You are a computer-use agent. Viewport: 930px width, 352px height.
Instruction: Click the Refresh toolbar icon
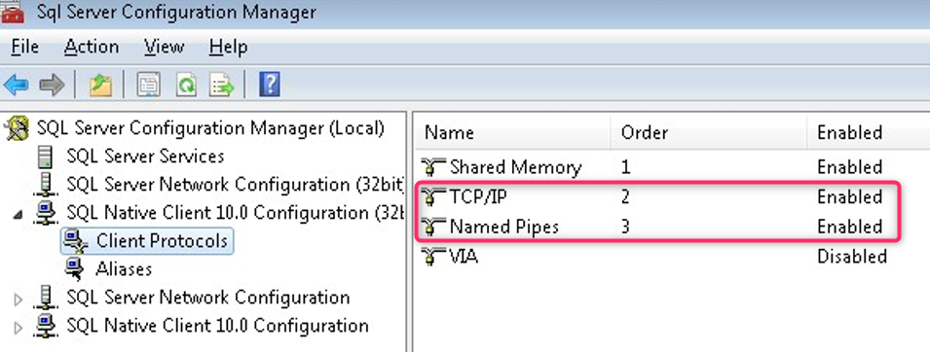click(x=186, y=86)
